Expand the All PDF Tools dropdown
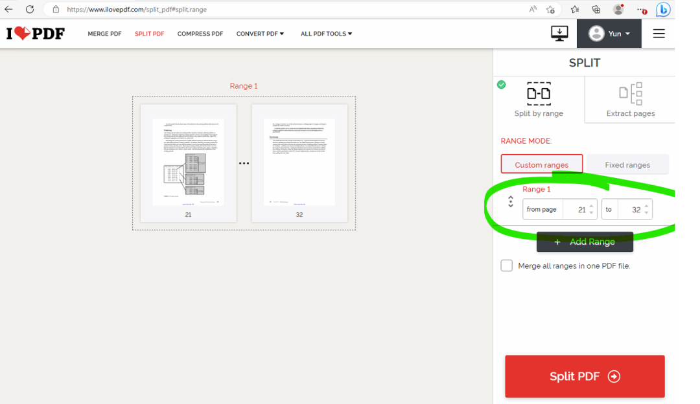The image size is (700, 404). pos(326,34)
